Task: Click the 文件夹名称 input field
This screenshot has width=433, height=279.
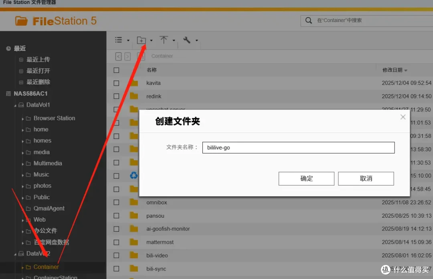Action: pyautogui.click(x=299, y=148)
